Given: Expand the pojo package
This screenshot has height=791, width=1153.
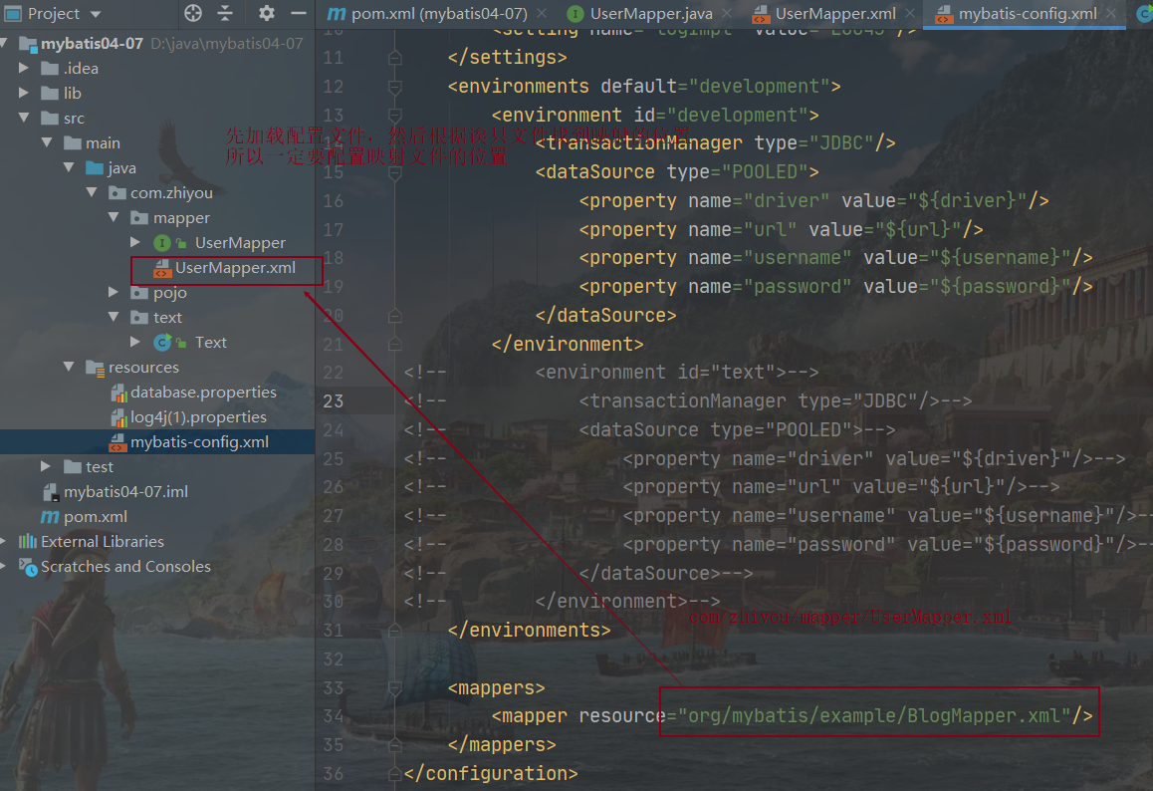Looking at the screenshot, I should (114, 292).
